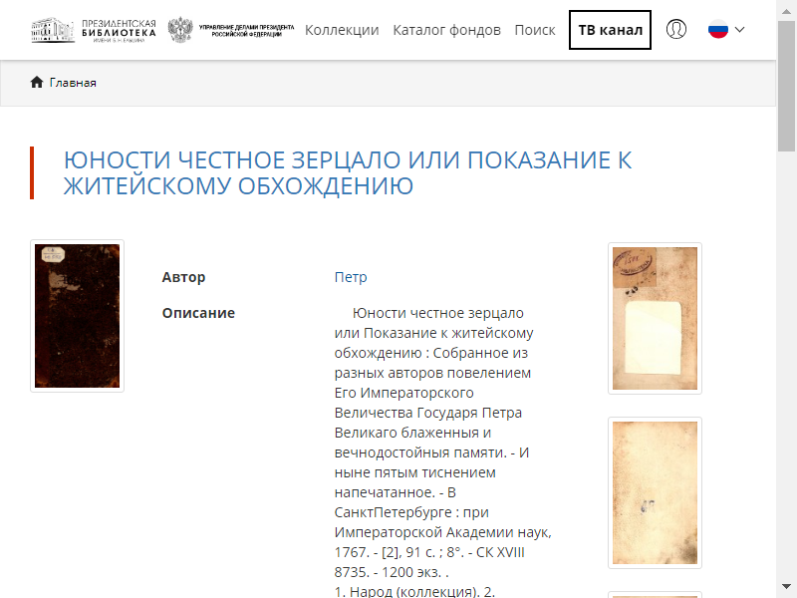Click the Управление делами Президента logo text
Viewport: 797px width, 598px height.
pyautogui.click(x=246, y=31)
